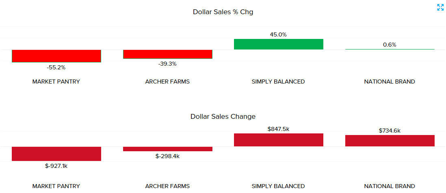The image size is (446, 193).
Task: Click the "Dollar Sales % Chg" chart title
Action: [x=223, y=12]
